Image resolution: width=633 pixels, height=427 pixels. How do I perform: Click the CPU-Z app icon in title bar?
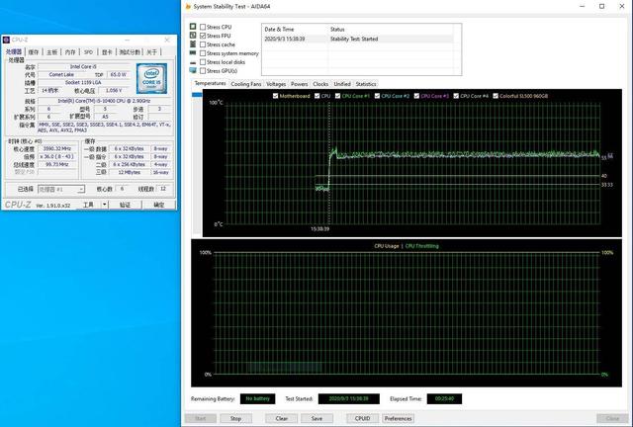click(6, 40)
